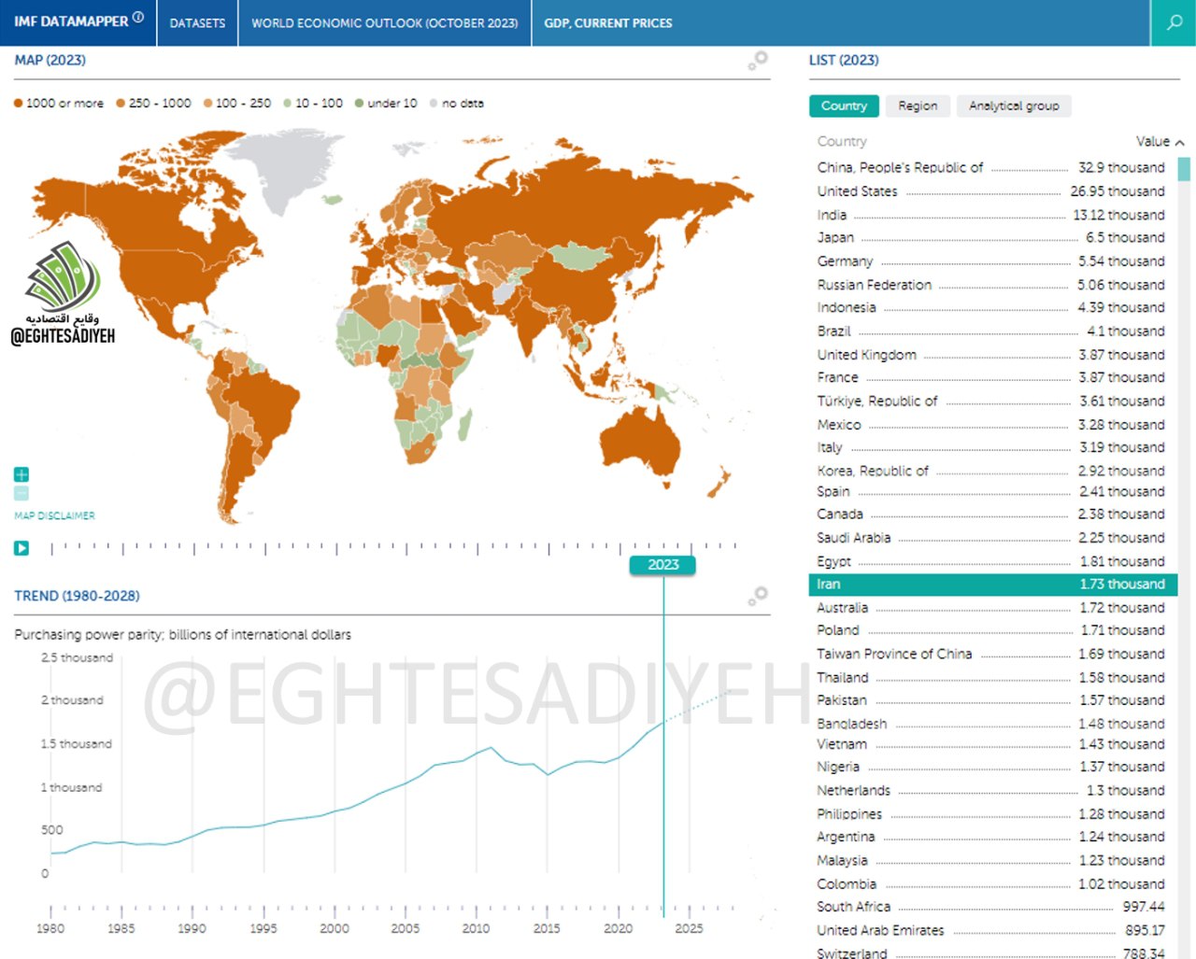
Task: Click the country list scrollbar thumb
Action: (1184, 169)
